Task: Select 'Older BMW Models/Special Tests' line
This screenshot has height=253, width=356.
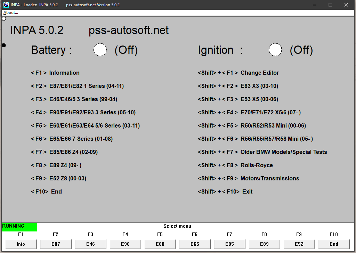Action: (x=262, y=152)
